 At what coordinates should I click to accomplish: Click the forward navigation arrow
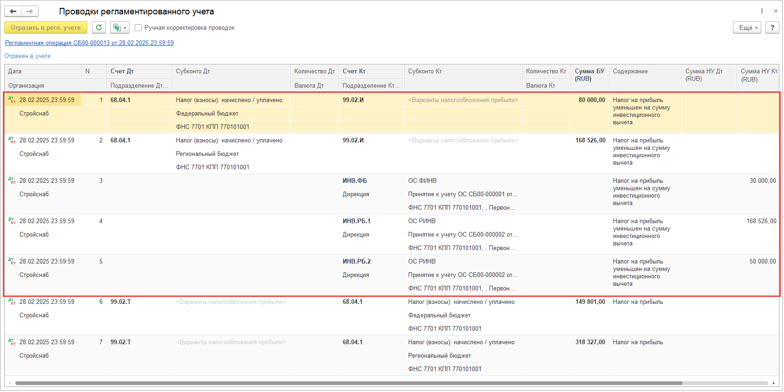tap(30, 12)
